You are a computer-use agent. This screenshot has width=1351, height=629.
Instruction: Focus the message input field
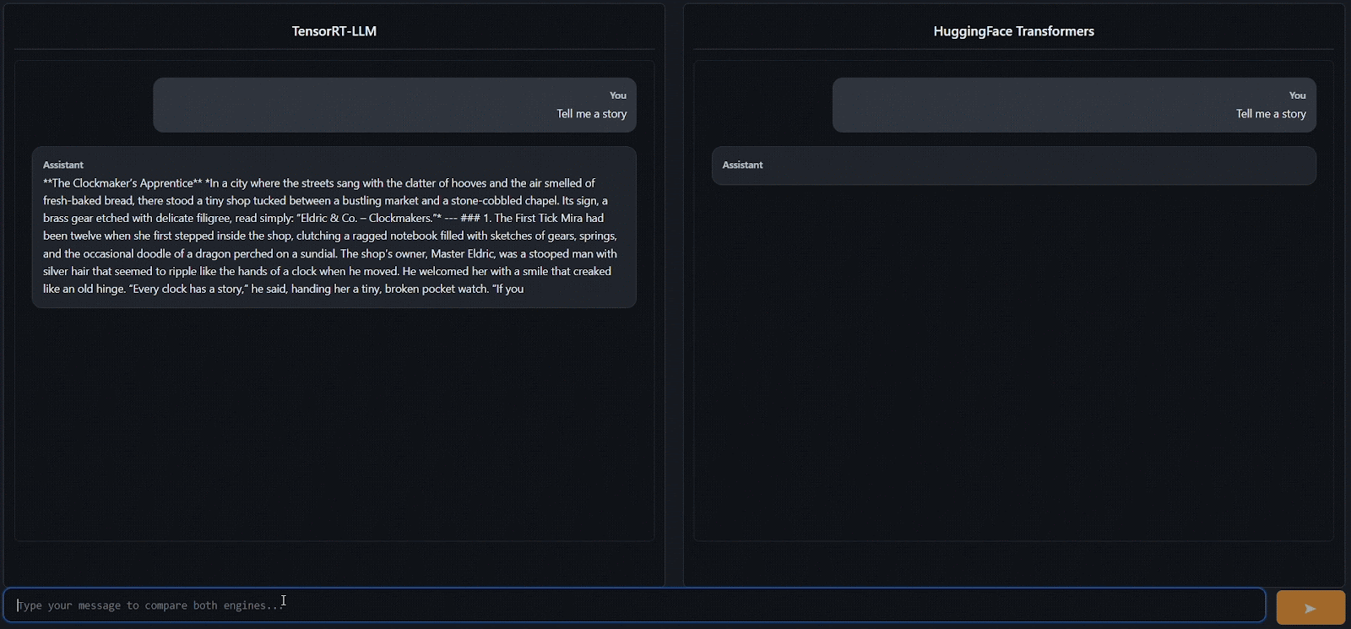(x=633, y=605)
